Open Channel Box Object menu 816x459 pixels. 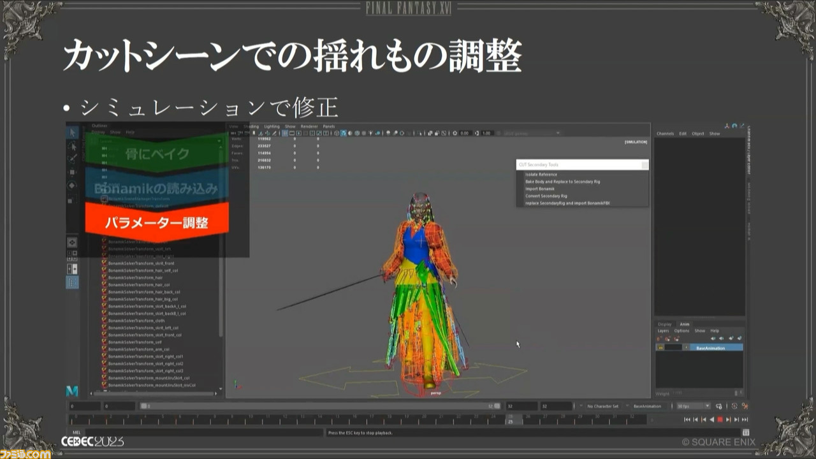698,134
